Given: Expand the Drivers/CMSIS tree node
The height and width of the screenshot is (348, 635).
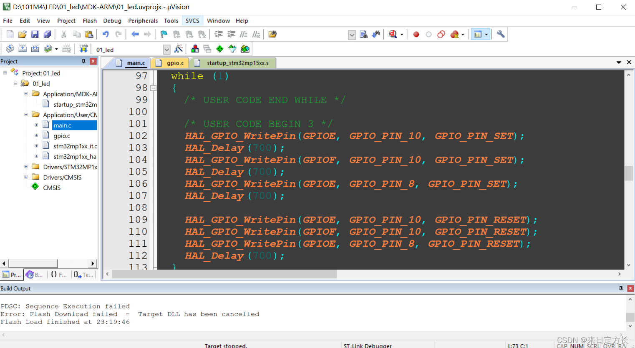Looking at the screenshot, I should 26,177.
